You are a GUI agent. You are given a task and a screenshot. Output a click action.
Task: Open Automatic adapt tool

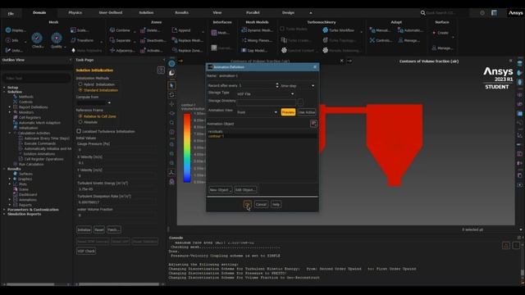(x=410, y=30)
